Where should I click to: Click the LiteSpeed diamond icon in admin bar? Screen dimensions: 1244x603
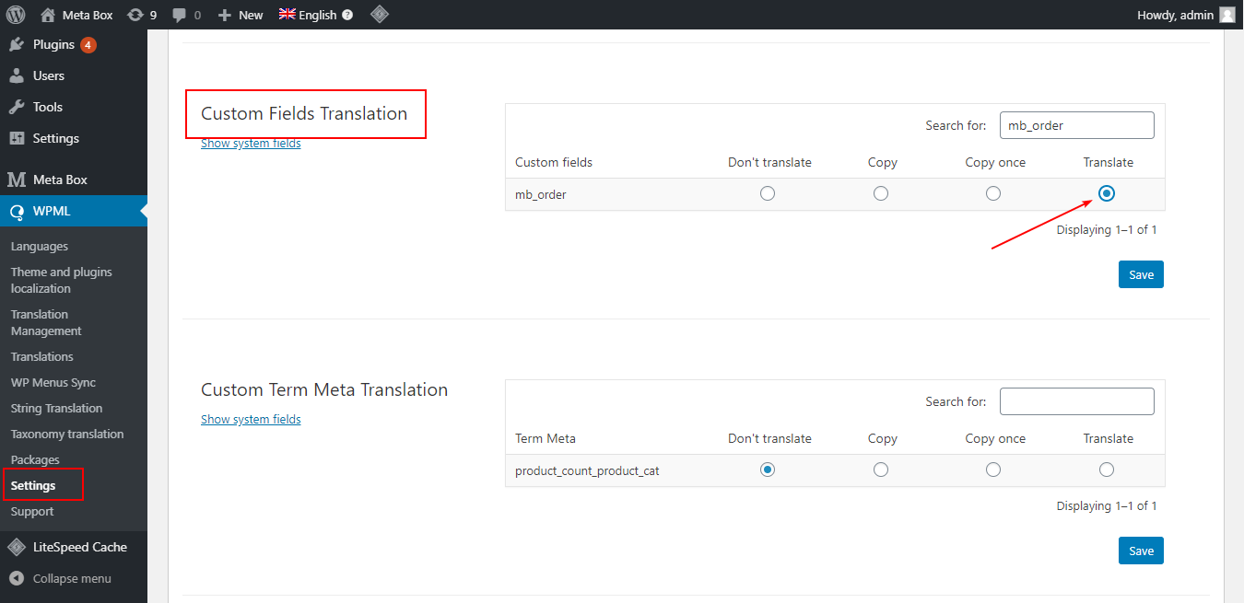click(x=379, y=14)
